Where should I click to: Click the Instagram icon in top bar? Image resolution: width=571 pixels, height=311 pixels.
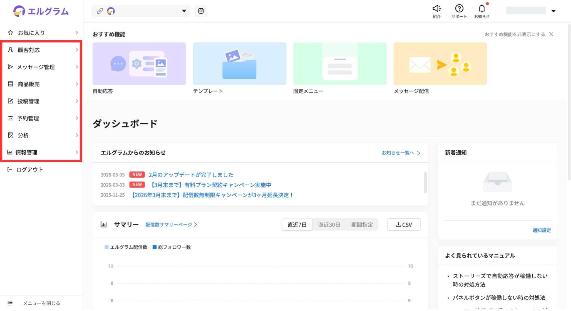point(201,11)
